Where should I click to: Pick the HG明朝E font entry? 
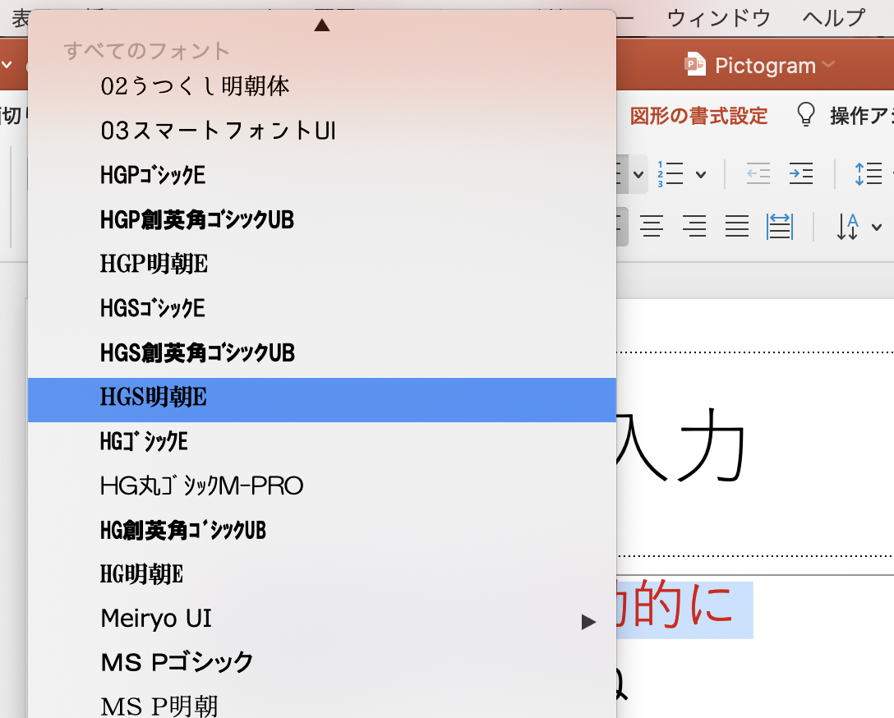point(322,574)
